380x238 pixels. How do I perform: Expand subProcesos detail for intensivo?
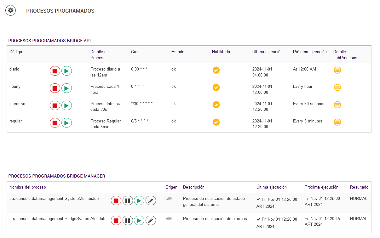click(337, 105)
